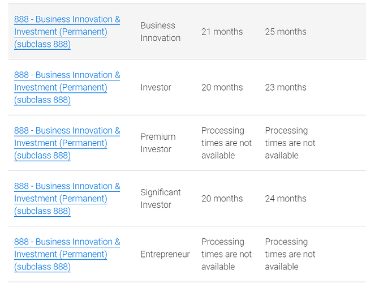Screen dimensions: 366x283
Task: Click 20 months in the plain Investor row
Action: pos(222,87)
